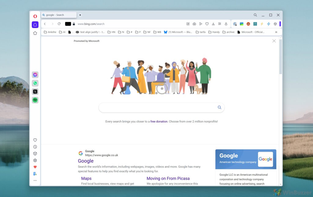Open History clock icon in sidebar

(35, 147)
